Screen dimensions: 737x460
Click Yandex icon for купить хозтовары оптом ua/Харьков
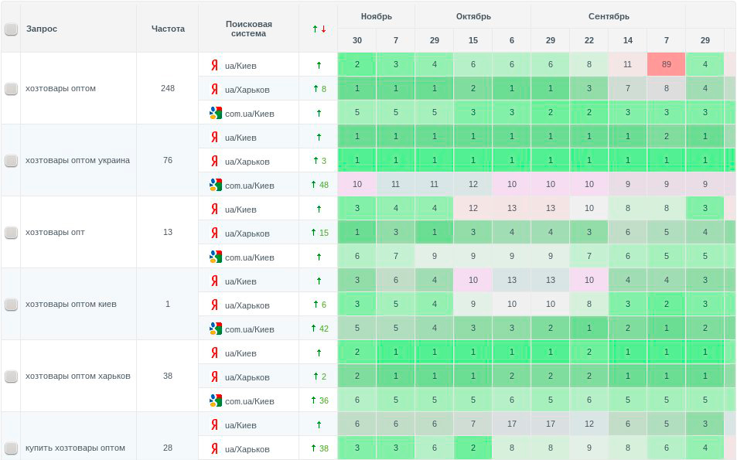pos(214,448)
